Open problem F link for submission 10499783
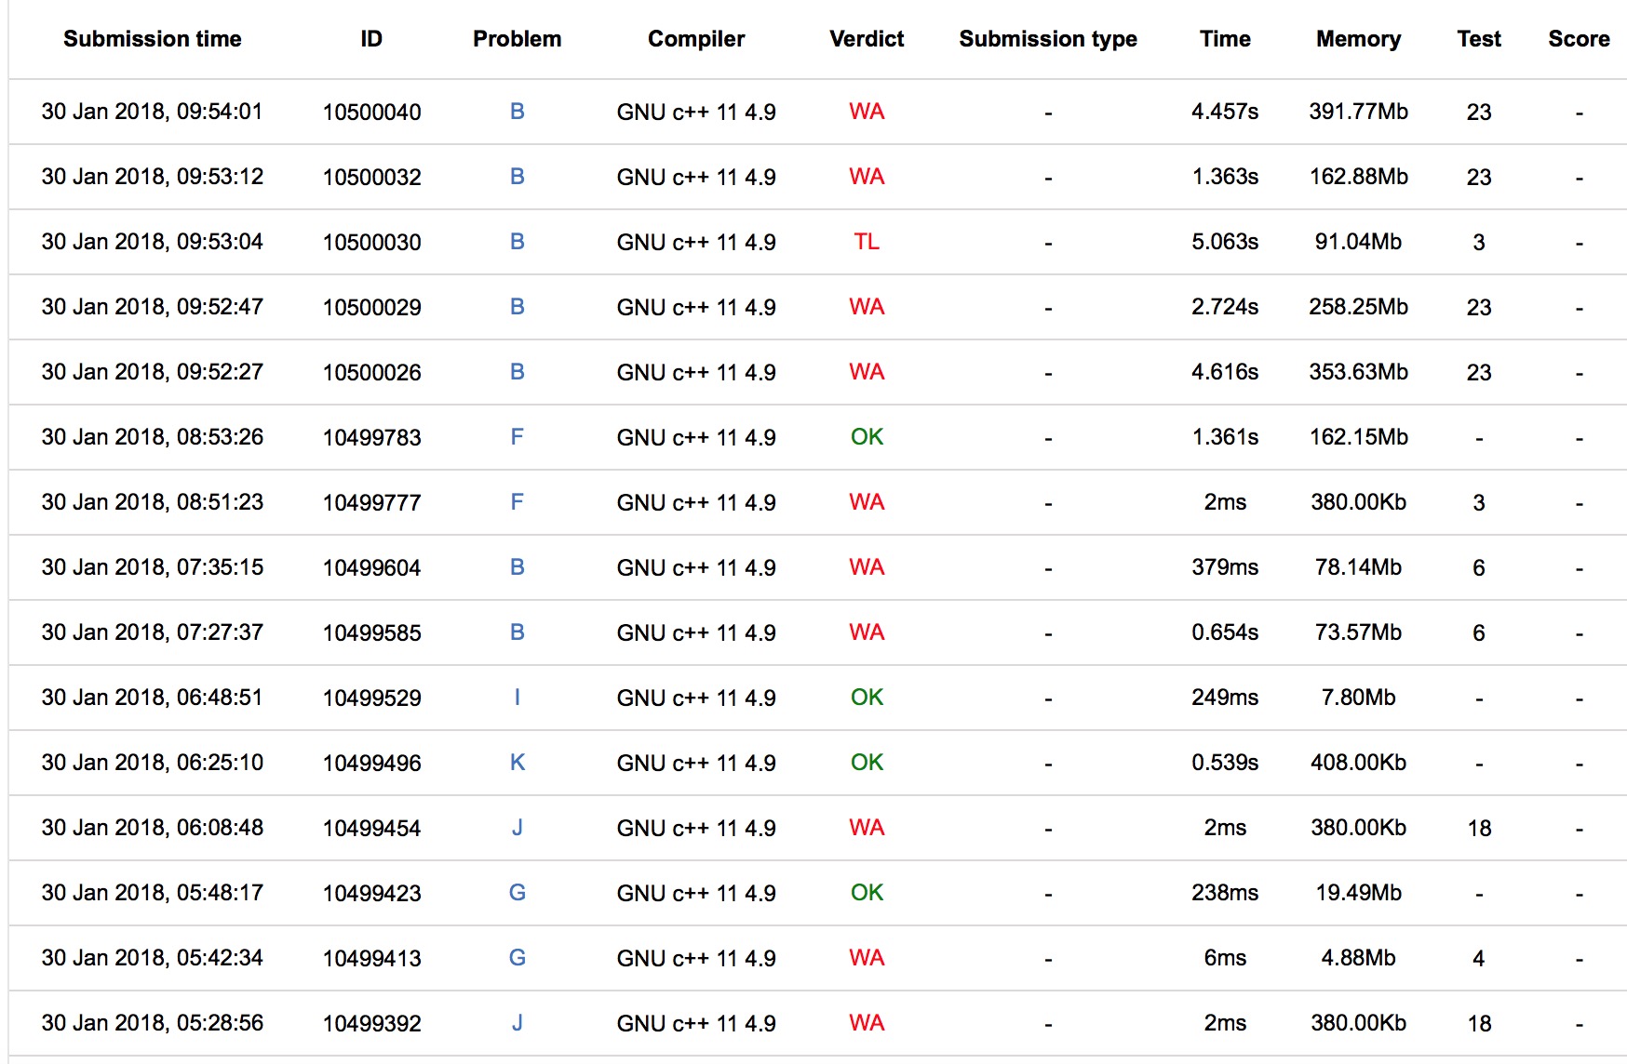Screen dimensions: 1627x1064 517,437
